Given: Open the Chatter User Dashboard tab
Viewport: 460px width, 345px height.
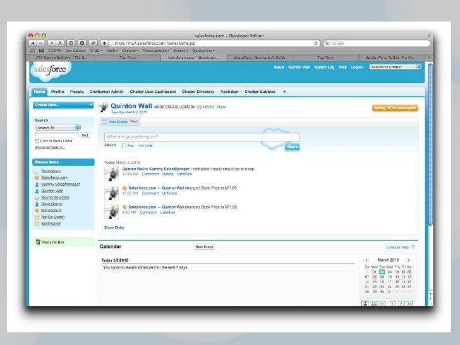Looking at the screenshot, I should coord(153,92).
